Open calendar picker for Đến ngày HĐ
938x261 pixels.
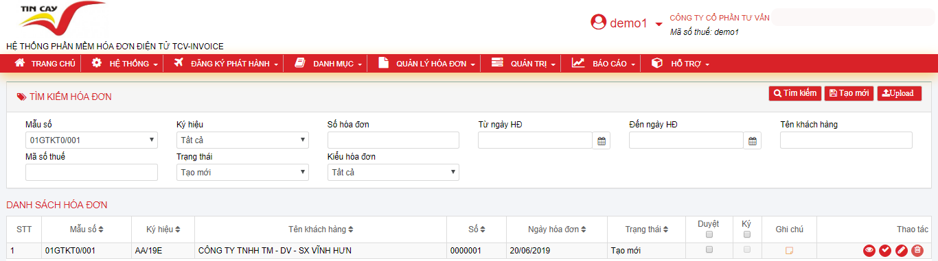(753, 140)
